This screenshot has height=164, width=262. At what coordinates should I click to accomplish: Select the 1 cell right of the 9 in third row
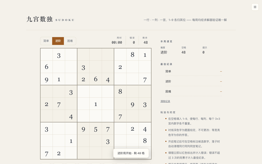click(59, 79)
